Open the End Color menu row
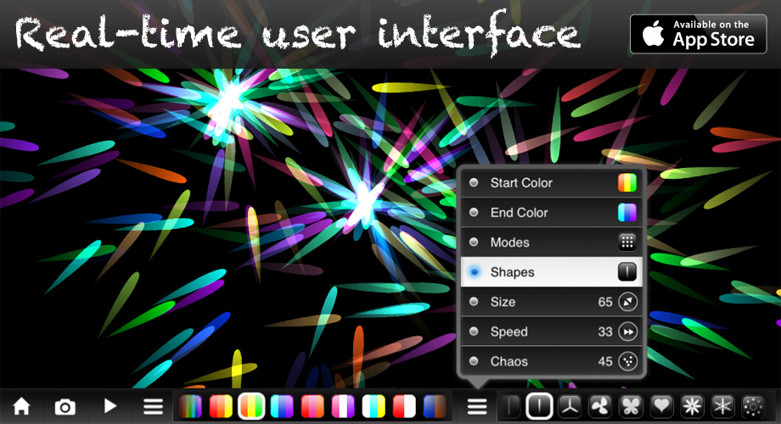The image size is (781, 424). (x=552, y=213)
